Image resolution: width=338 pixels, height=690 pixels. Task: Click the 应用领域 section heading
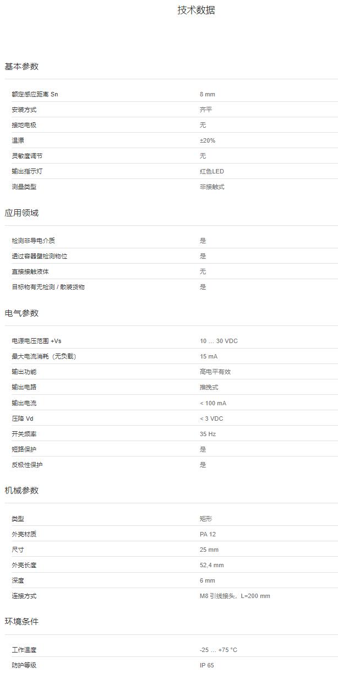point(21,213)
